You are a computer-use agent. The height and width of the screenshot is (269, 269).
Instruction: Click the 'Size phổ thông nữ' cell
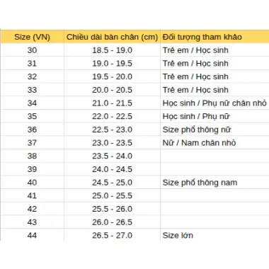coord(214,130)
